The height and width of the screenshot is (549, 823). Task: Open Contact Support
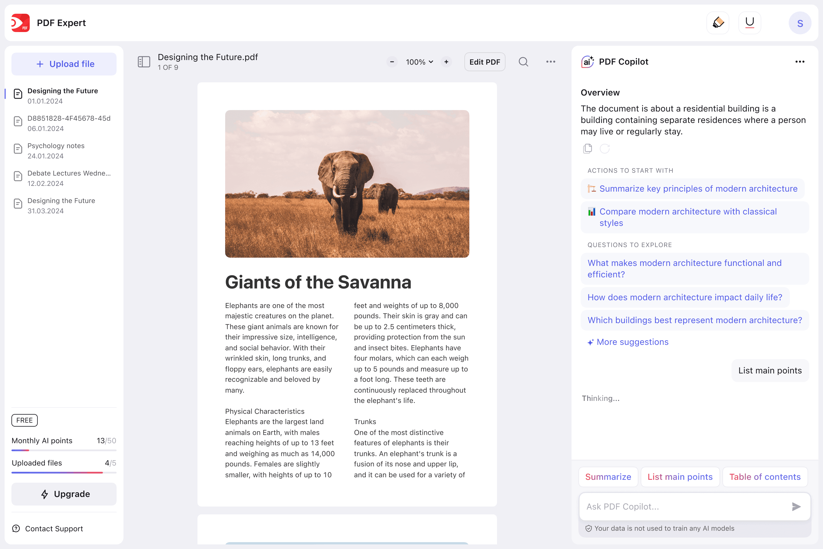pos(48,529)
